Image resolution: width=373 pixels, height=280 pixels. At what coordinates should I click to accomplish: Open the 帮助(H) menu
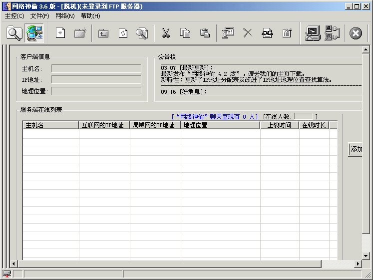tap(90, 16)
